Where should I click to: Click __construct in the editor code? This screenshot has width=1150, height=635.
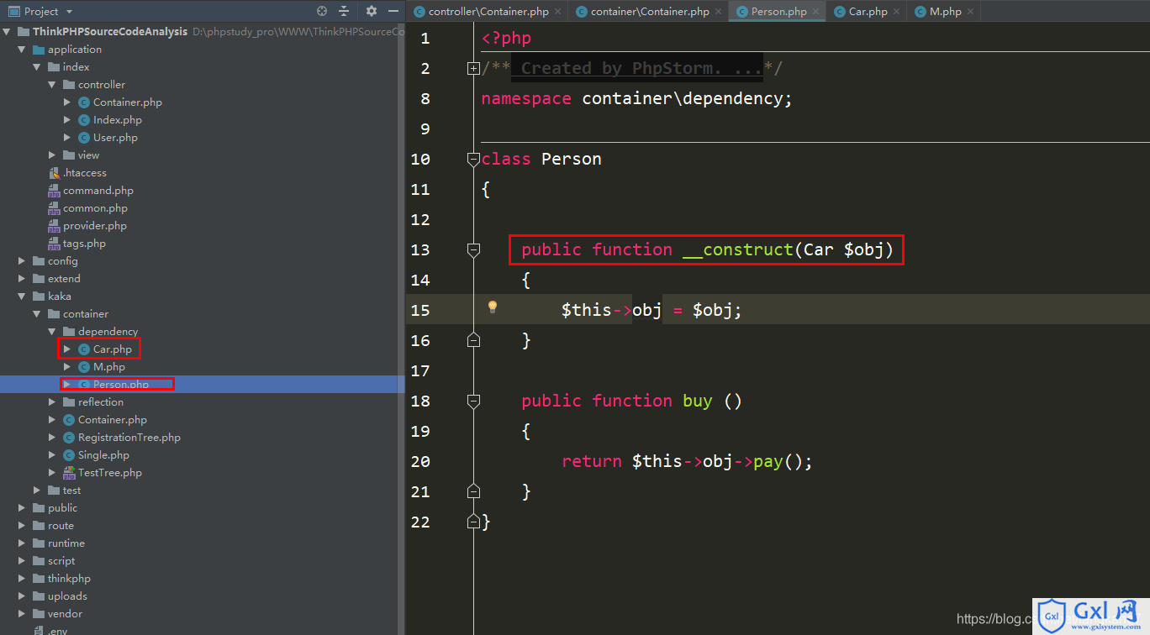(x=737, y=249)
